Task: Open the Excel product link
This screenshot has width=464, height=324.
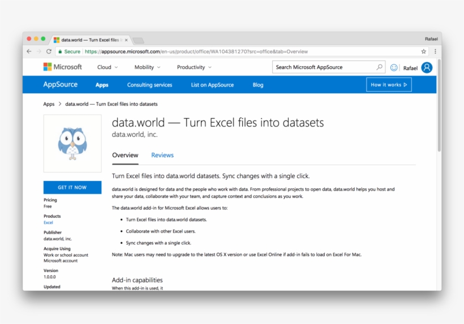Action: coord(48,223)
